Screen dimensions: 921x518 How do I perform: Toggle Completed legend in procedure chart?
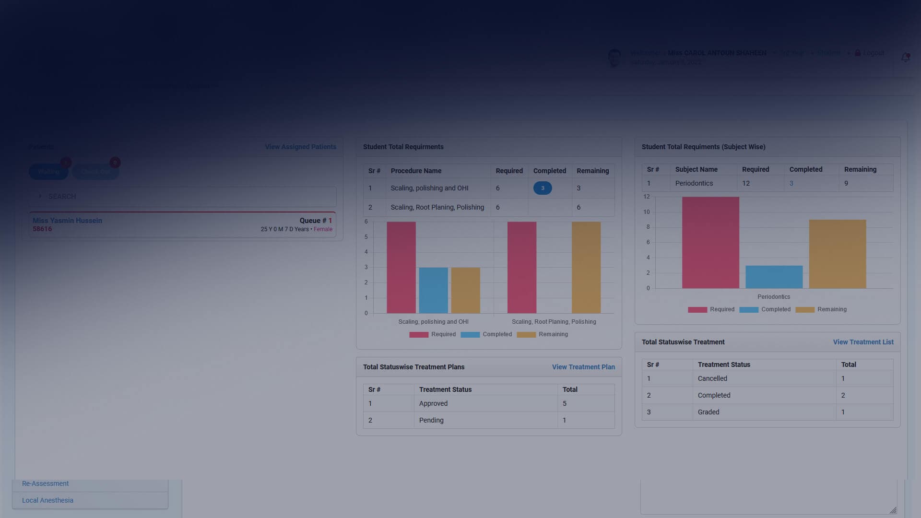tap(486, 334)
